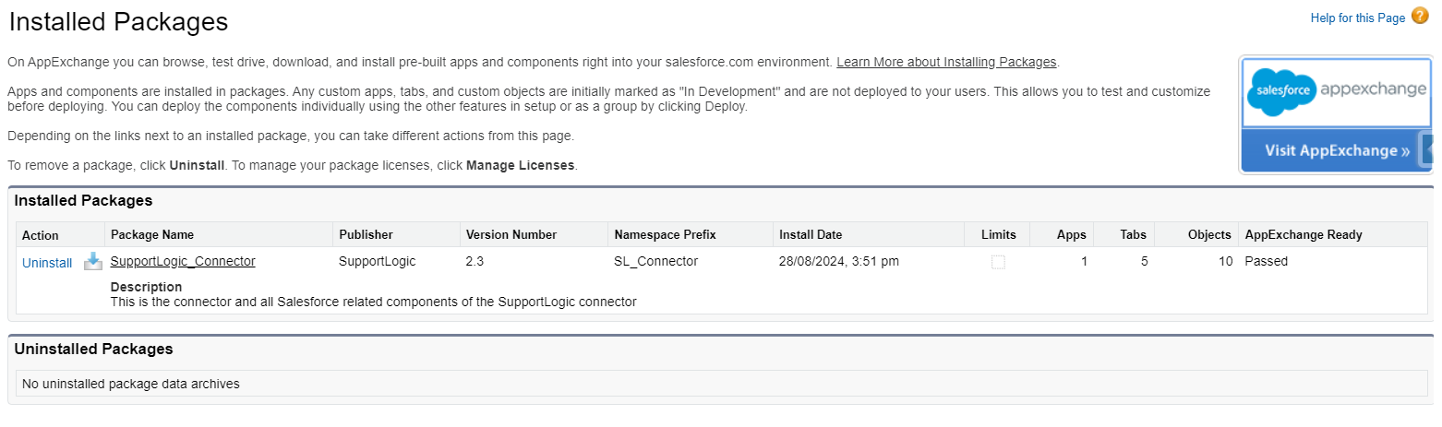Open the SupportLogic_Connector package name link
Viewport: 1442px width, 427px height.
pos(183,261)
